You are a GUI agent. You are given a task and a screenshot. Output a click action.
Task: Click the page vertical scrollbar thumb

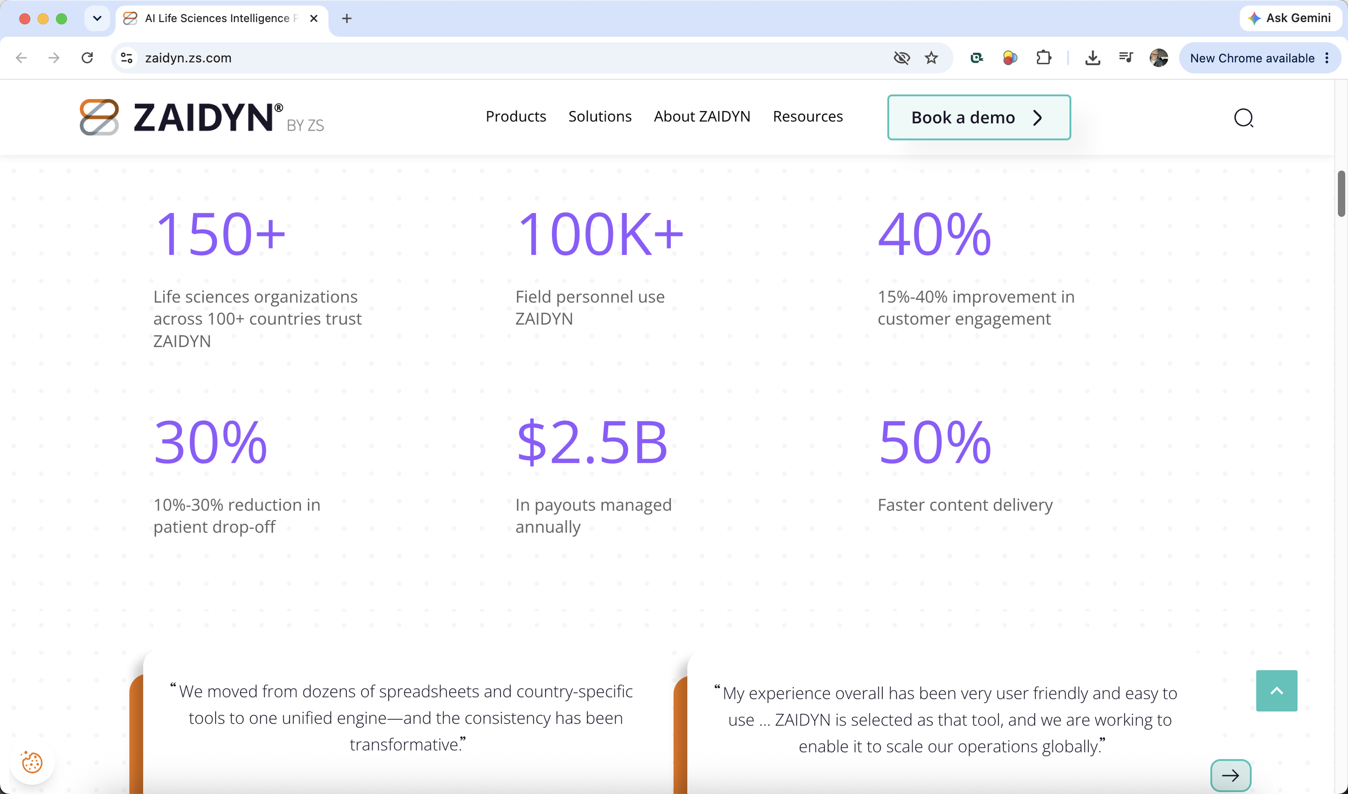[1341, 193]
